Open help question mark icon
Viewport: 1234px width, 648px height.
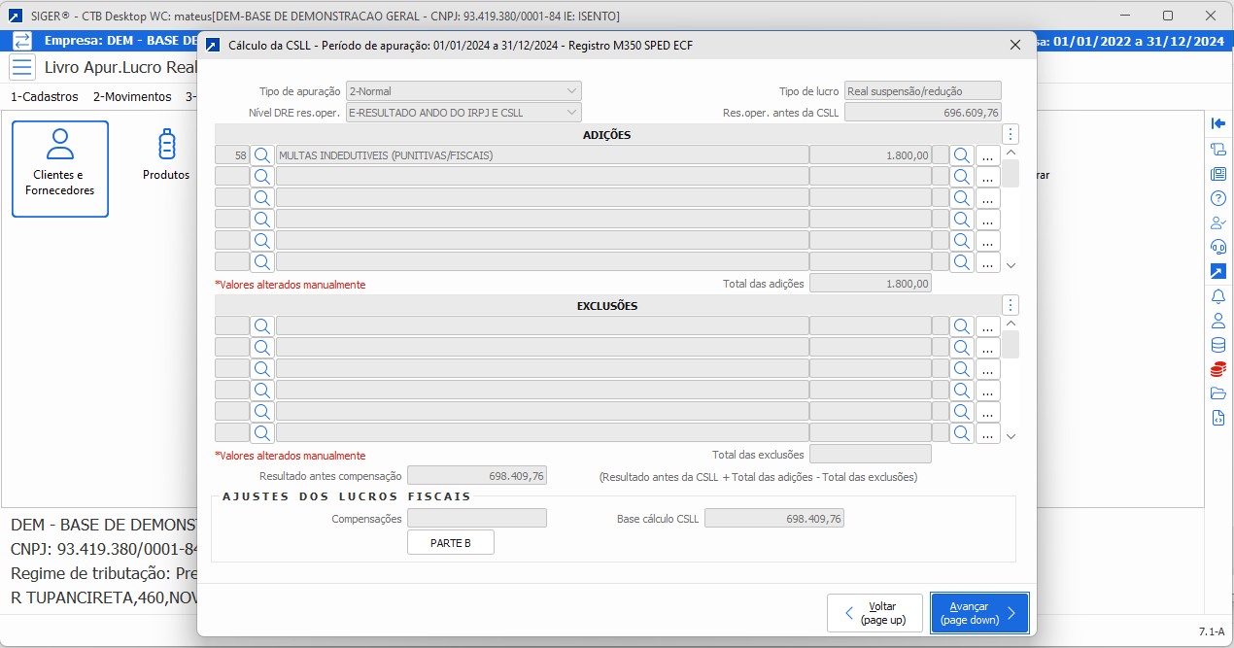point(1218,198)
